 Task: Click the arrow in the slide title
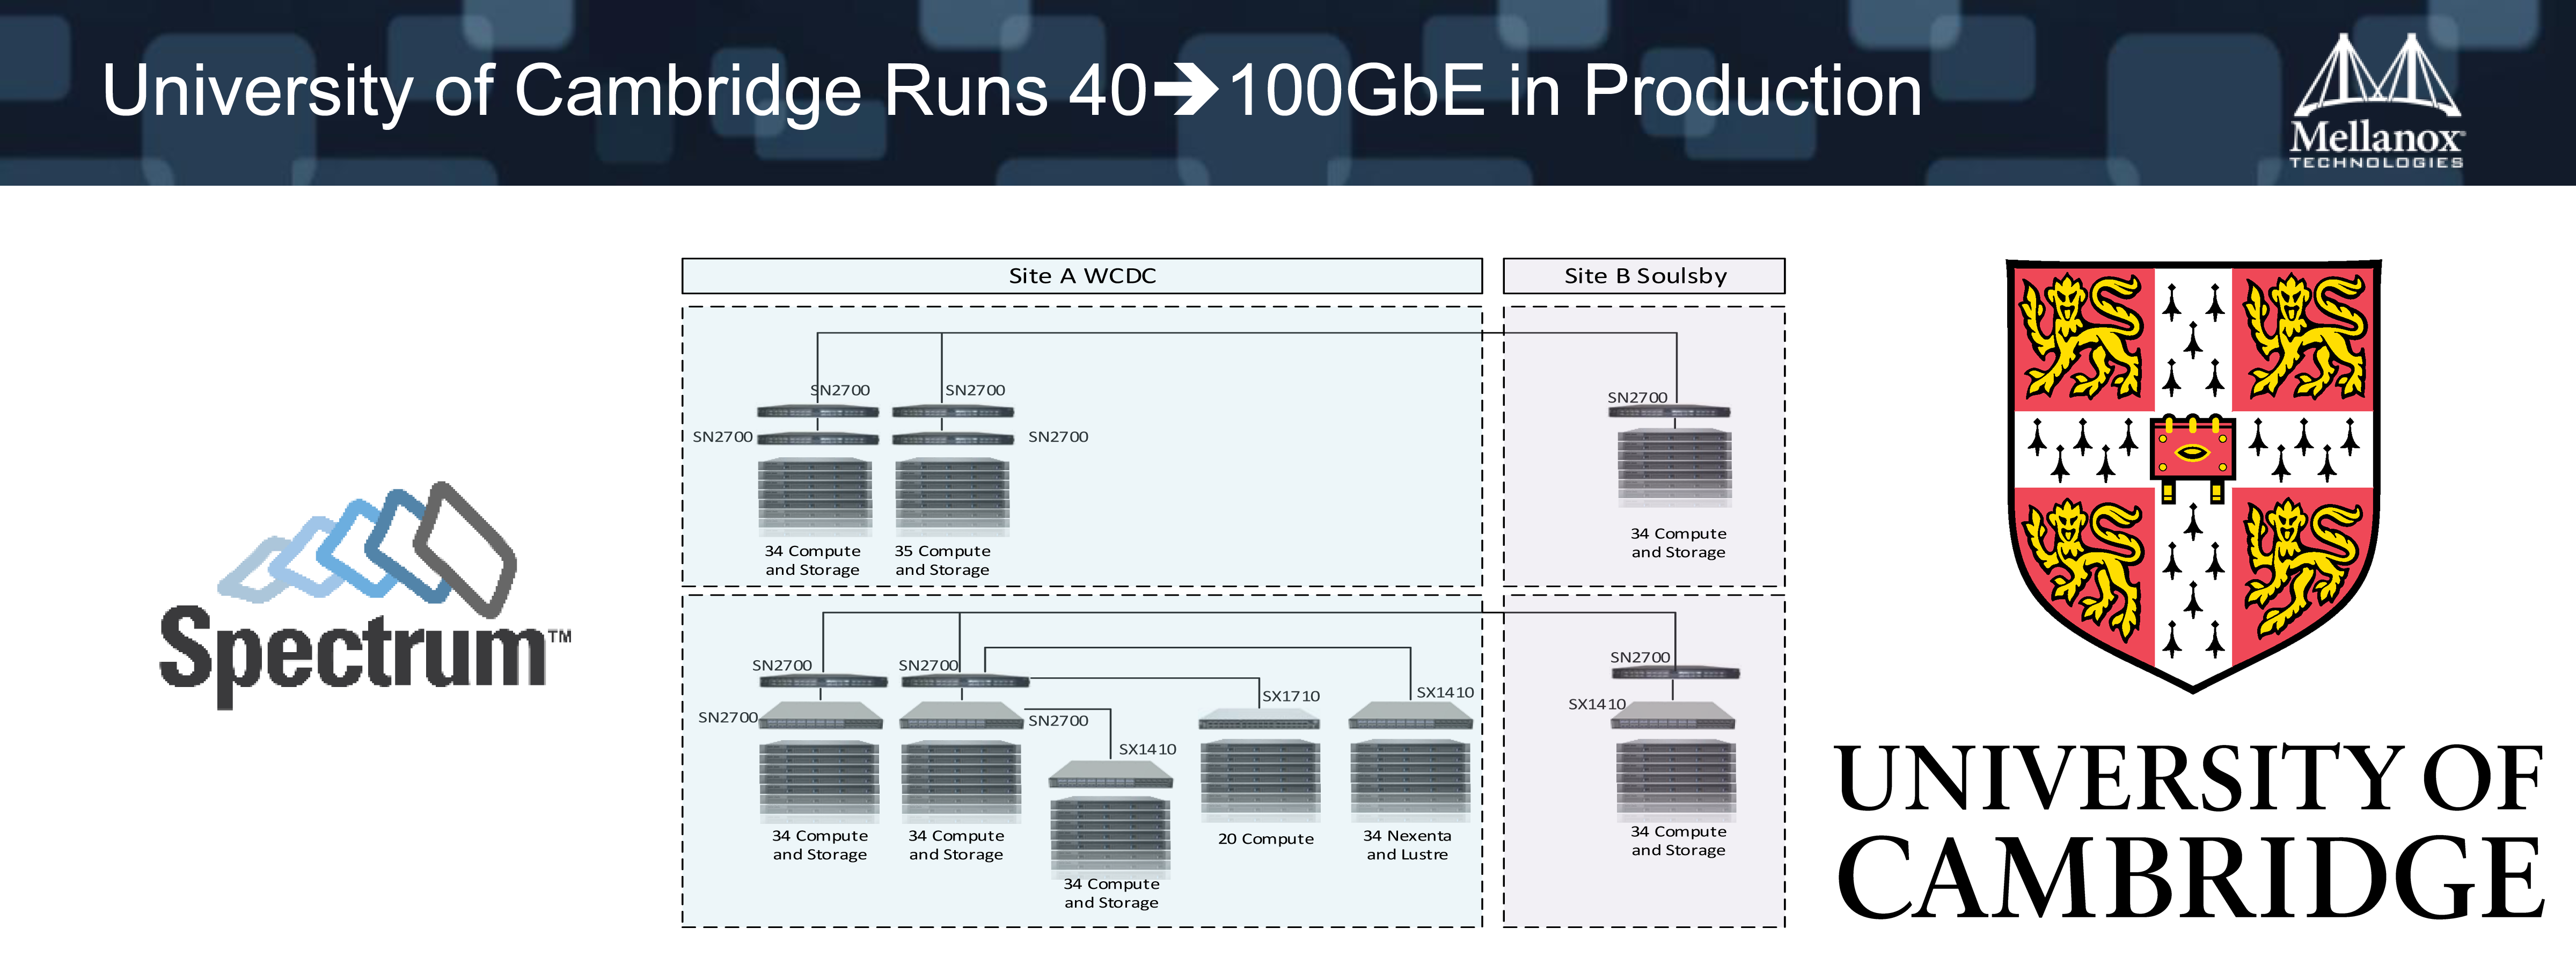point(1186,90)
